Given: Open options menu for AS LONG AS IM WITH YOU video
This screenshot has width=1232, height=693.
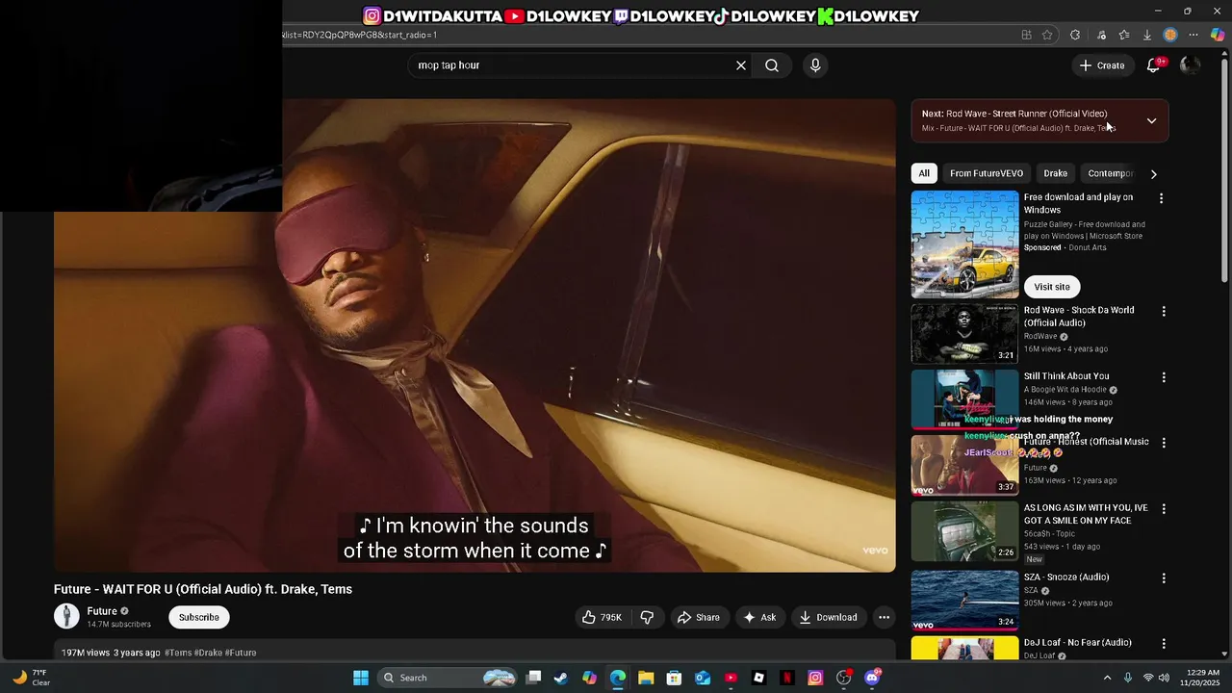Looking at the screenshot, I should click(1164, 509).
